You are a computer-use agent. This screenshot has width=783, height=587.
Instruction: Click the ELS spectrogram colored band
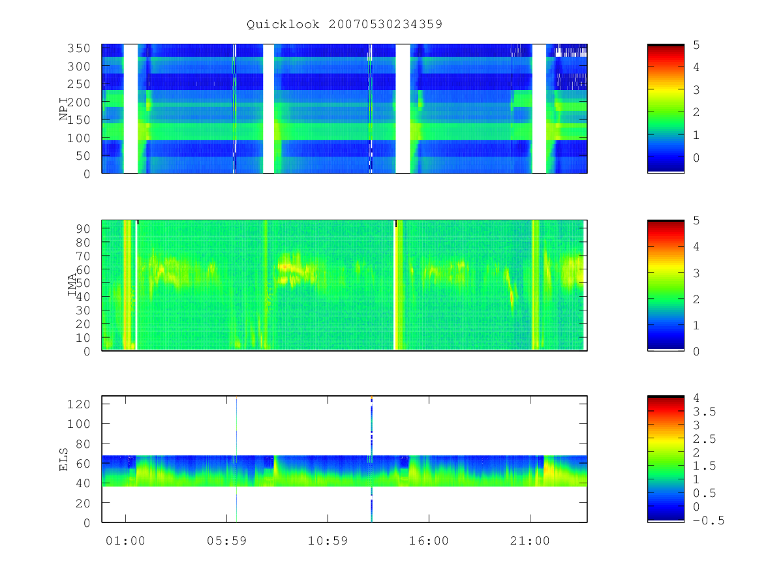point(345,470)
